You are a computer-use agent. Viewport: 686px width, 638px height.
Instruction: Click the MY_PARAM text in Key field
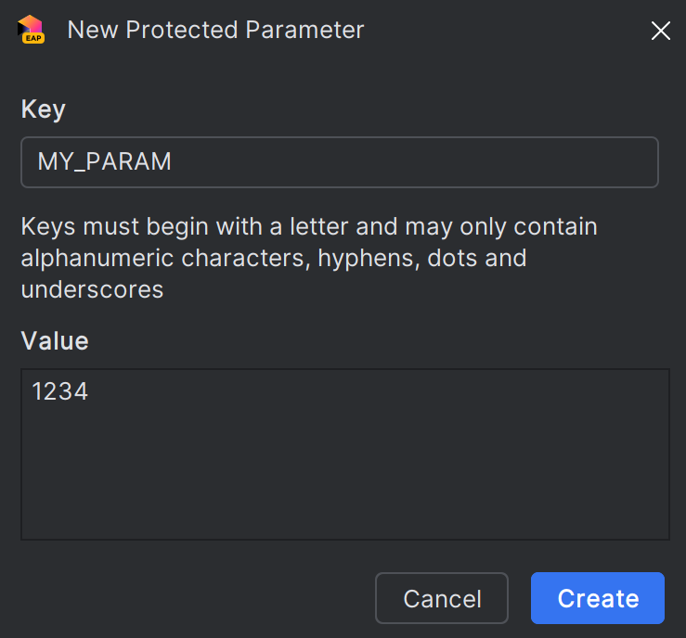pos(104,162)
